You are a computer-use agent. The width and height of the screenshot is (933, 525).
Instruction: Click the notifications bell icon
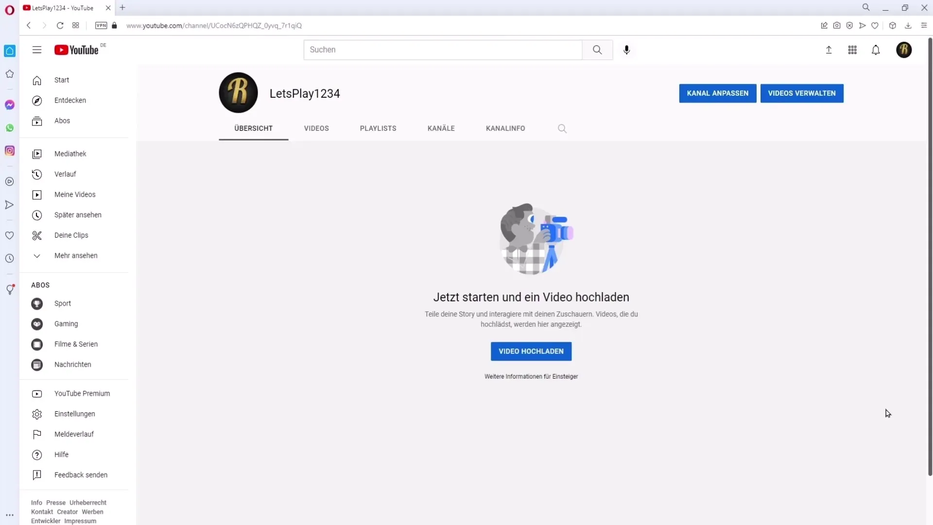(x=876, y=50)
